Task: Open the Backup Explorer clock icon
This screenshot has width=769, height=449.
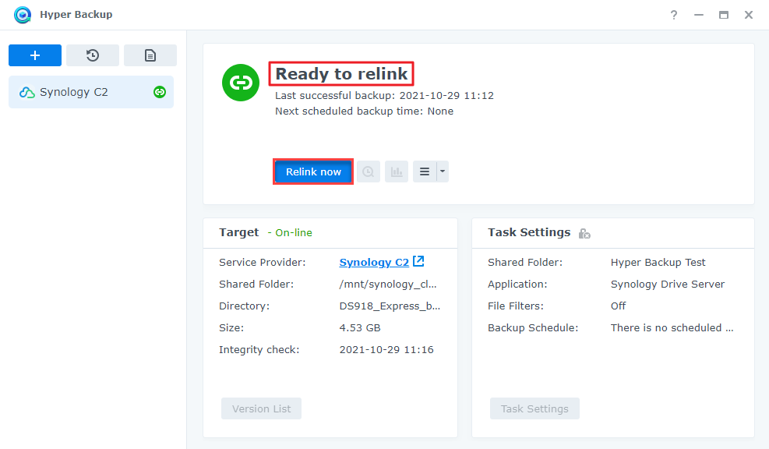Action: tap(369, 171)
